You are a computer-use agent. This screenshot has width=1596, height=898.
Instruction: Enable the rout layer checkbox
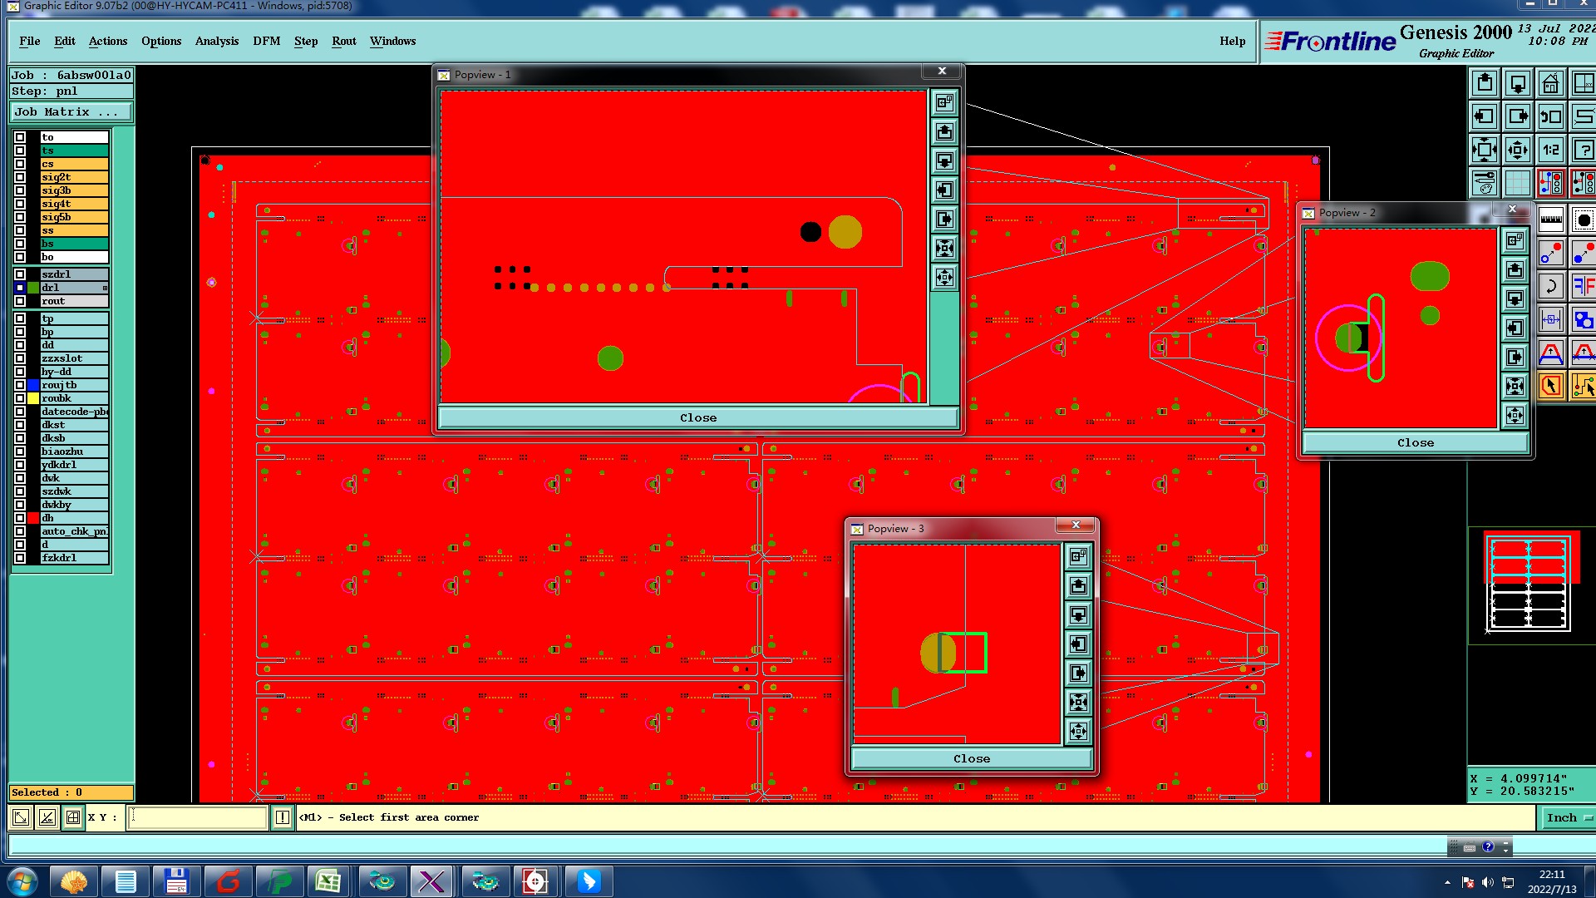click(x=20, y=301)
